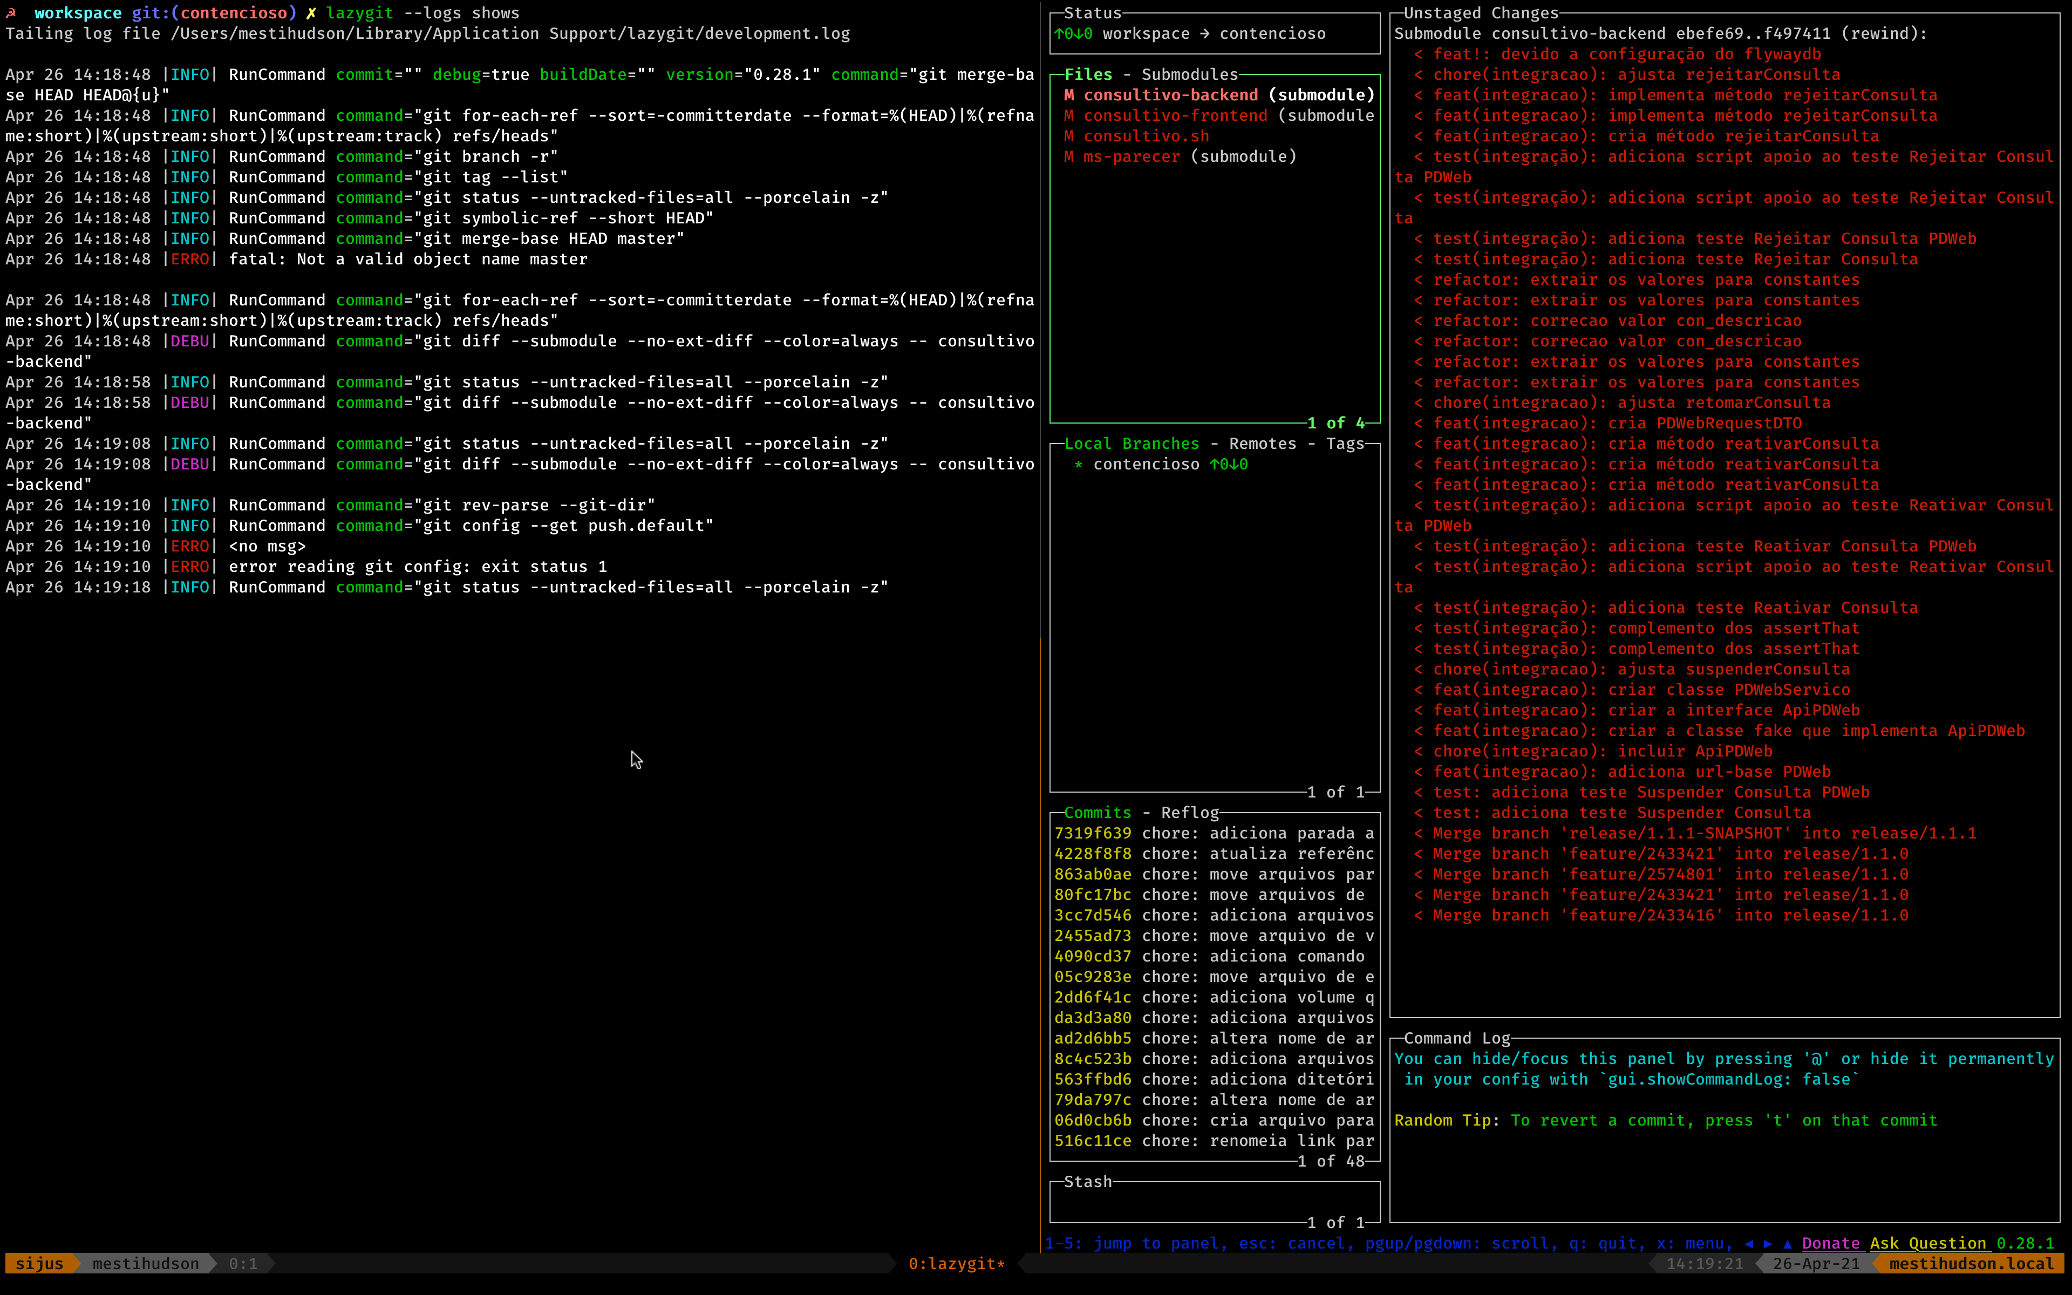Click the 'git branch -r' log entry
This screenshot has height=1295, width=2072.
(x=282, y=156)
